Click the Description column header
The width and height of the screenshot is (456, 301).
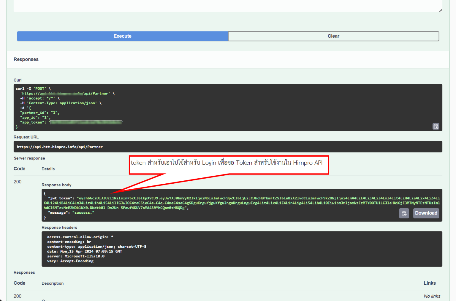(53, 283)
